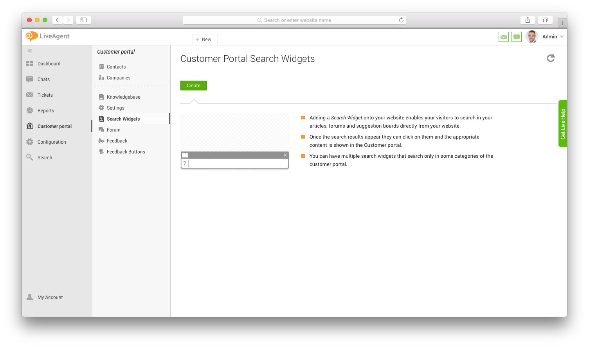
Task: Open the green email notification icon
Action: [x=504, y=37]
